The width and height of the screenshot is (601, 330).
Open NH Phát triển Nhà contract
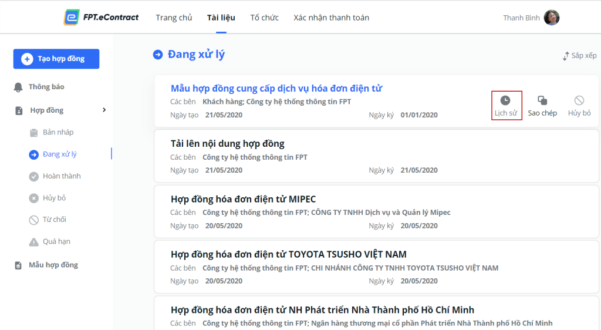click(322, 309)
